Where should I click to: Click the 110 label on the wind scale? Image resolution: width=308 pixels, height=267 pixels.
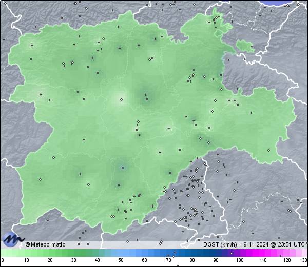click(263, 260)
